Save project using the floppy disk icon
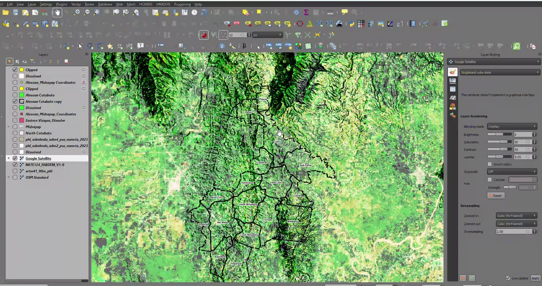This screenshot has height=286, width=542. pos(16,12)
